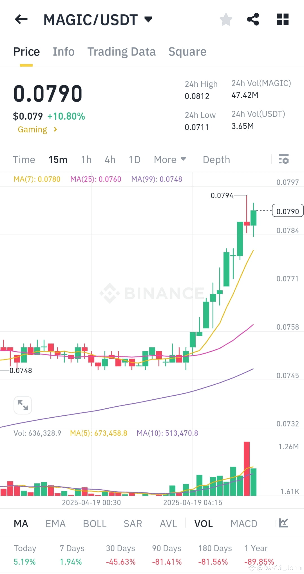Toggle the BOLL indicator on

[x=94, y=523]
